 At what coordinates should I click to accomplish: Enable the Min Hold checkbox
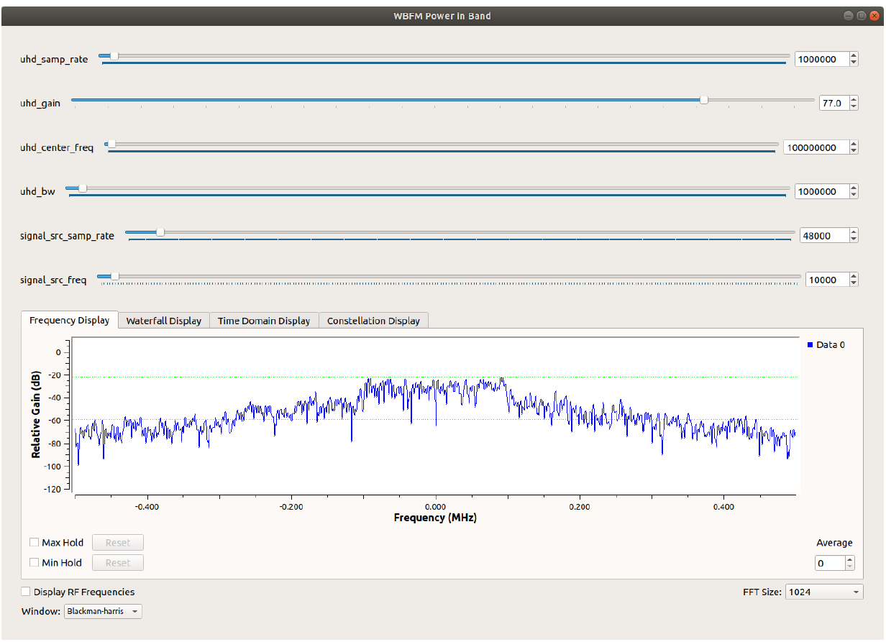tap(34, 563)
